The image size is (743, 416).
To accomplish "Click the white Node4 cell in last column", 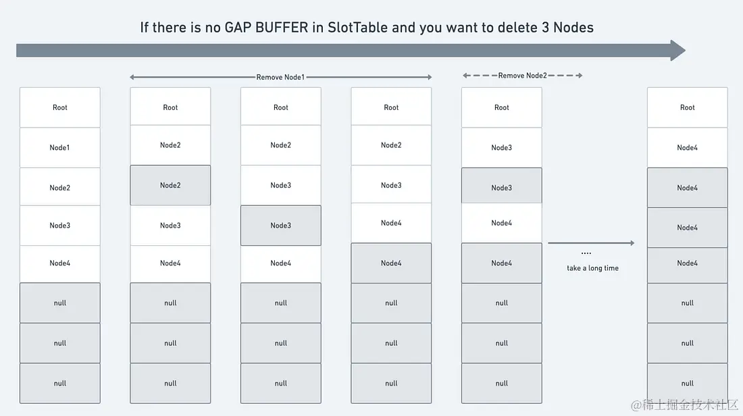I will pos(687,147).
